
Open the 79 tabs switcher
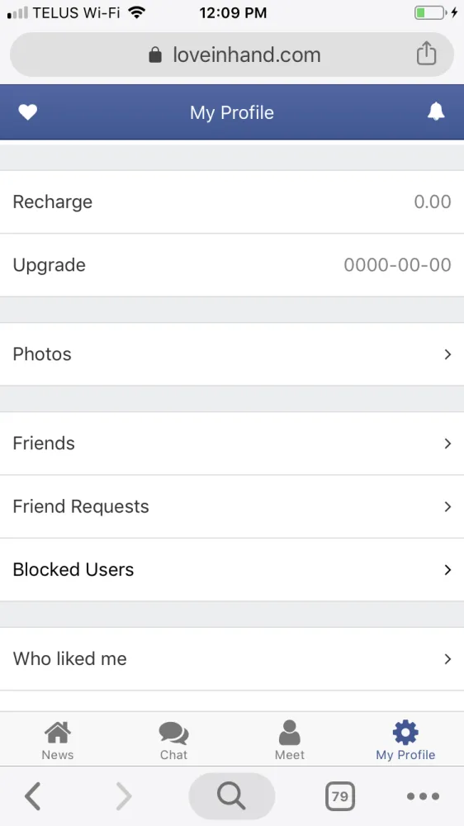click(x=339, y=796)
